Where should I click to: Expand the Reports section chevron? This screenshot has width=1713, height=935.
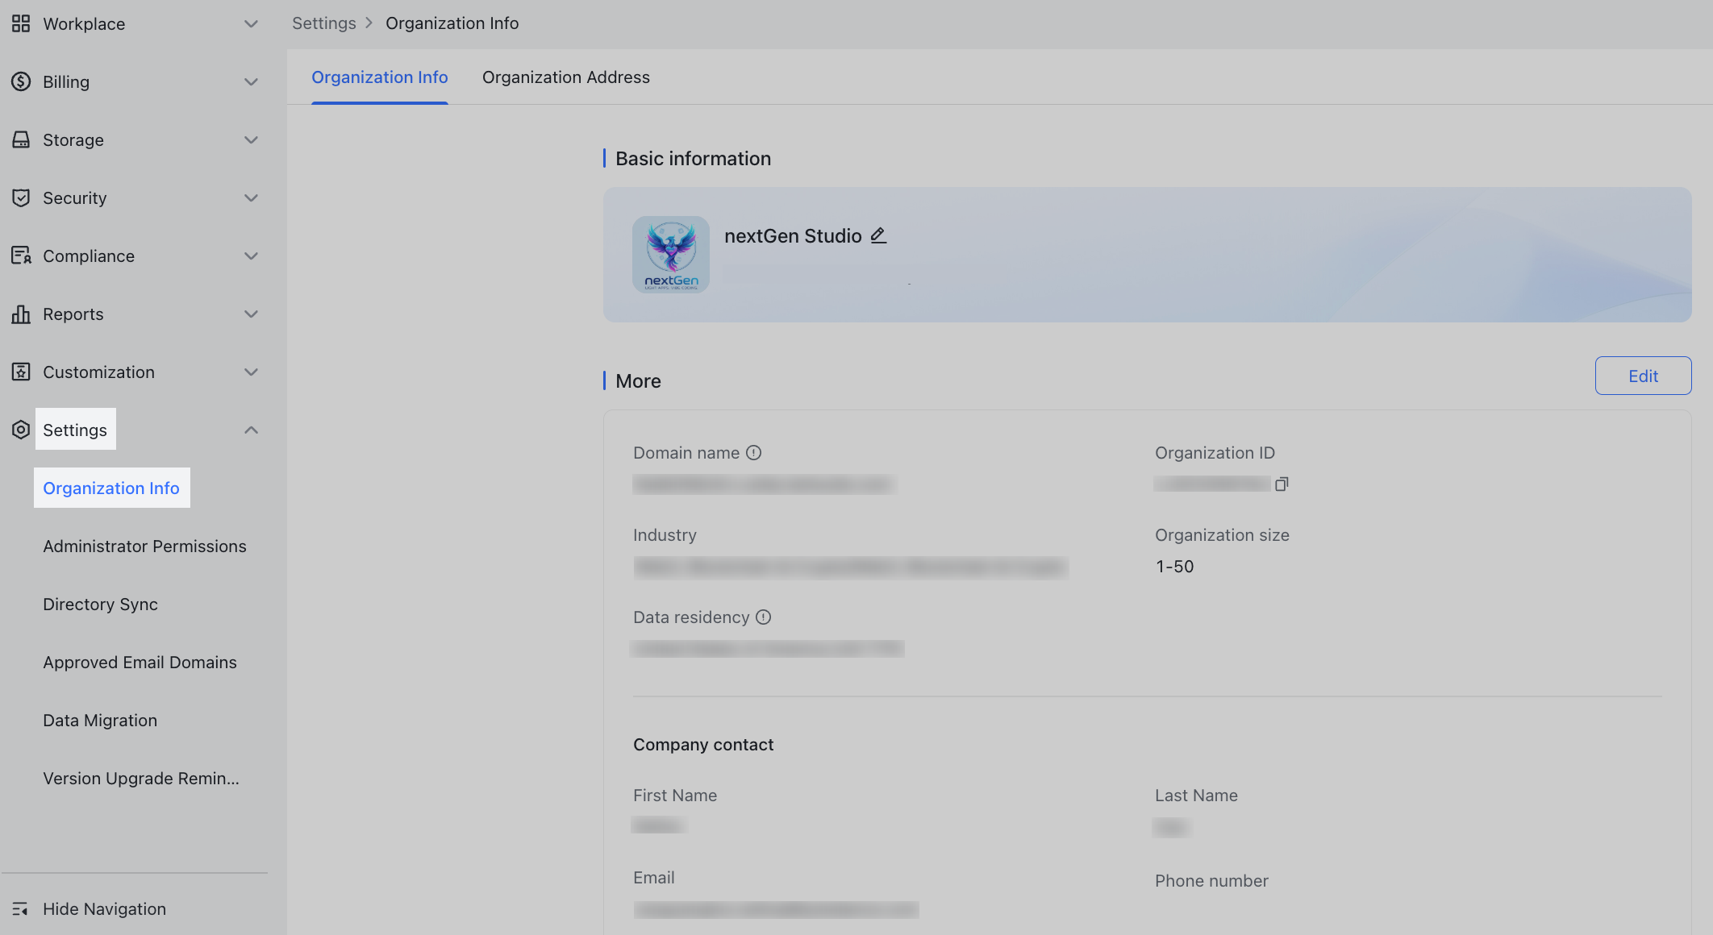251,314
